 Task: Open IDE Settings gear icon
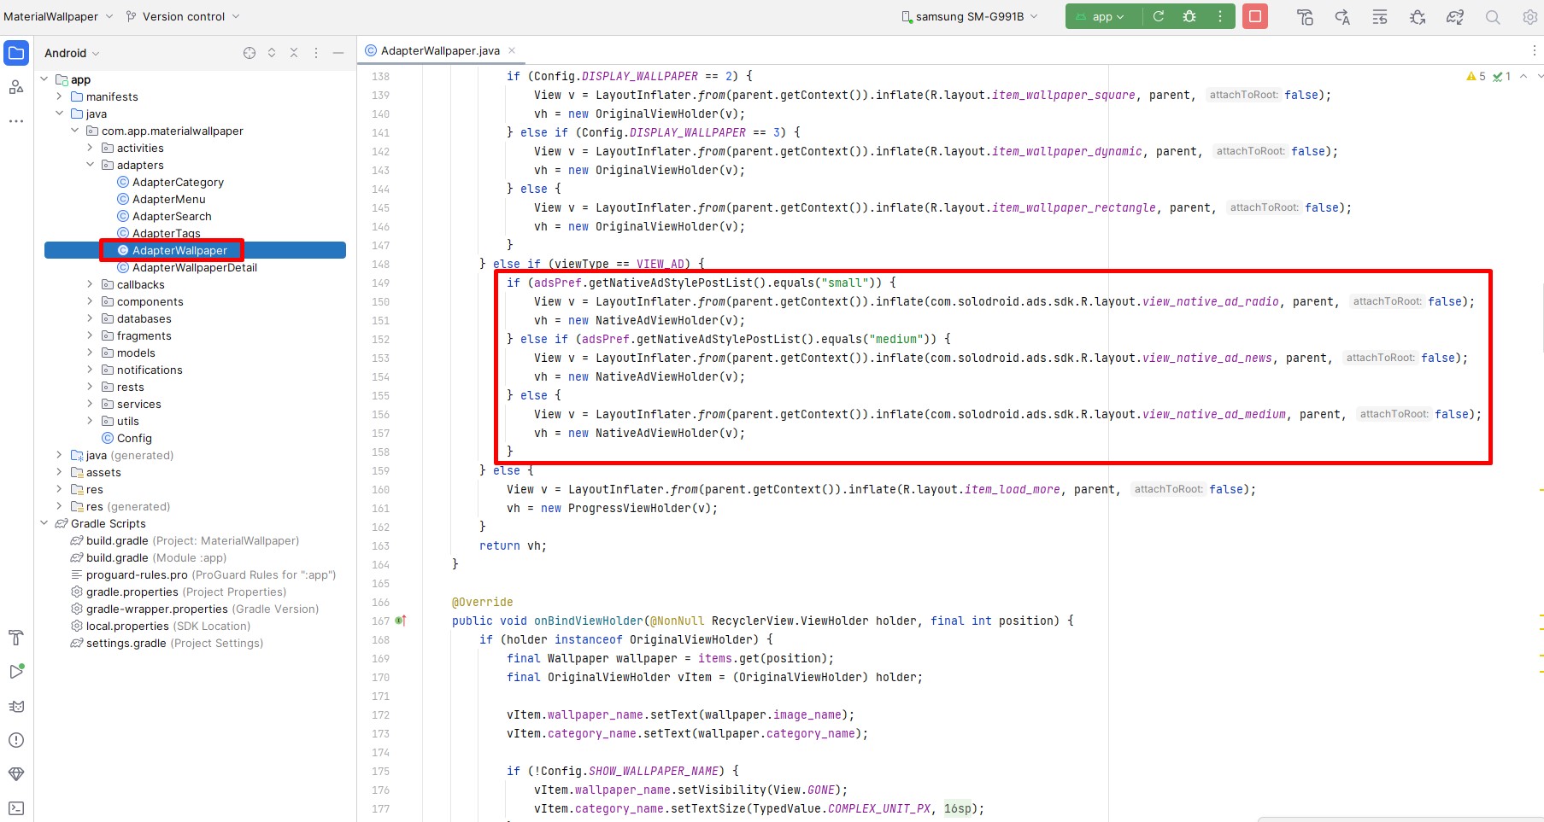click(x=1529, y=17)
